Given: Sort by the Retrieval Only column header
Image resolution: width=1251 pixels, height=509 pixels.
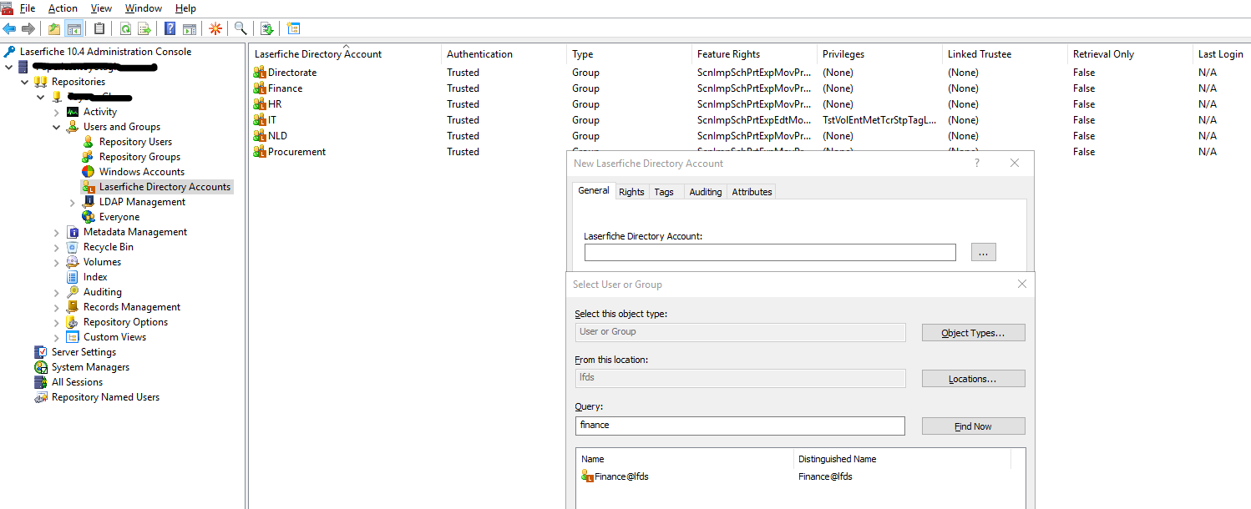Looking at the screenshot, I should [x=1130, y=54].
